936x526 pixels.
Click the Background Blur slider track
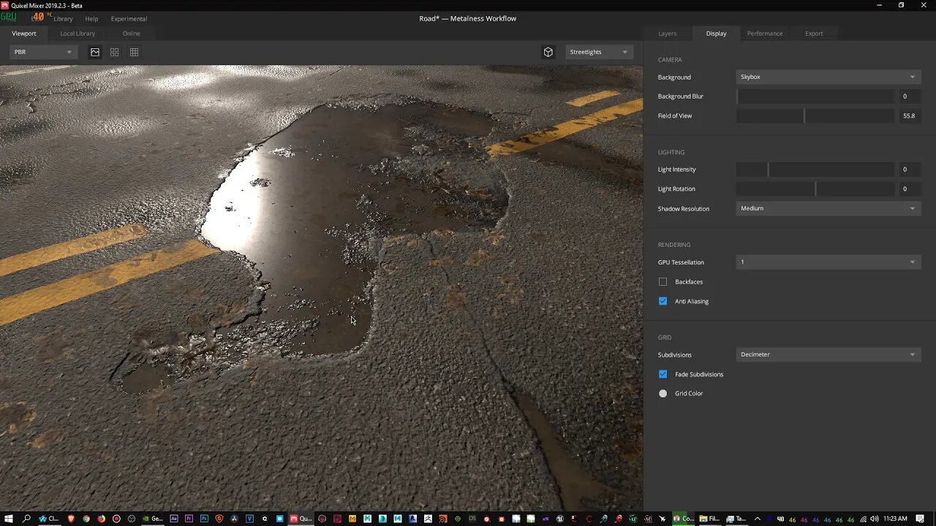click(x=815, y=96)
